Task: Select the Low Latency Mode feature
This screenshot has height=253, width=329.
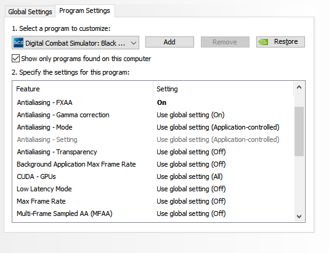Action: tap(44, 189)
